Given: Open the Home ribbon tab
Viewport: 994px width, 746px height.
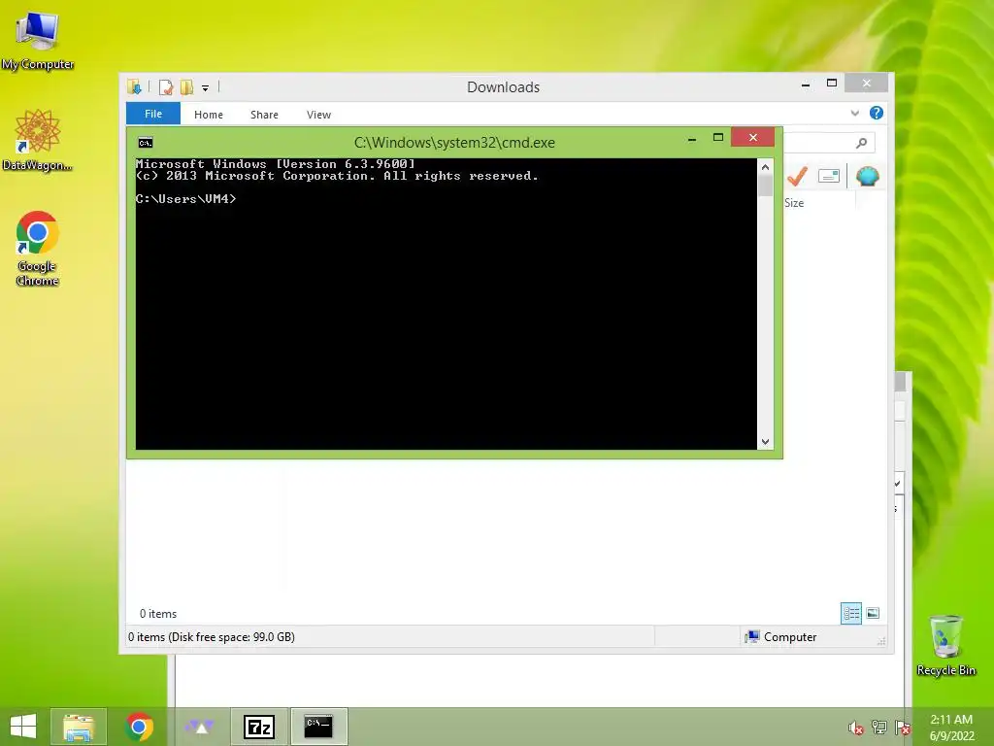Looking at the screenshot, I should 209,115.
